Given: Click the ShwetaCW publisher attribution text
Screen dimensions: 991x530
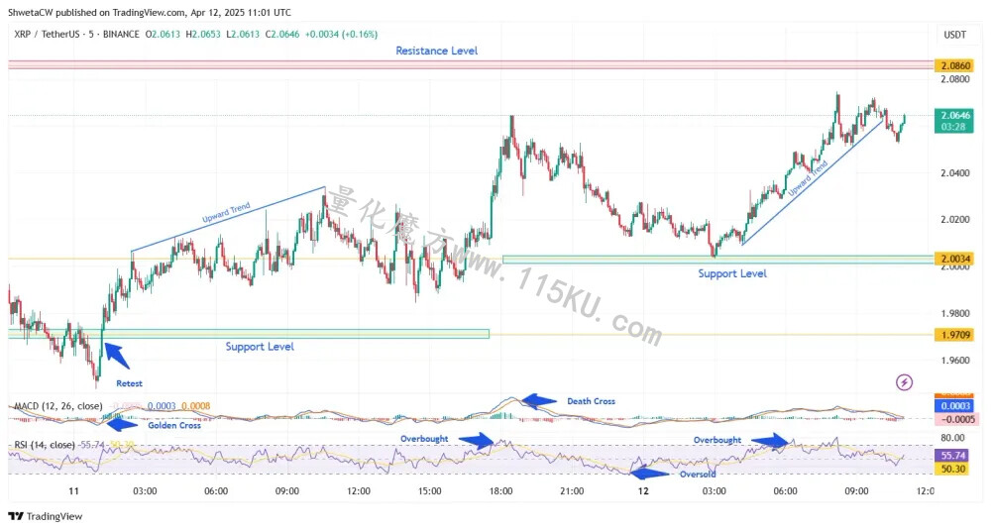Looking at the screenshot, I should (x=150, y=12).
